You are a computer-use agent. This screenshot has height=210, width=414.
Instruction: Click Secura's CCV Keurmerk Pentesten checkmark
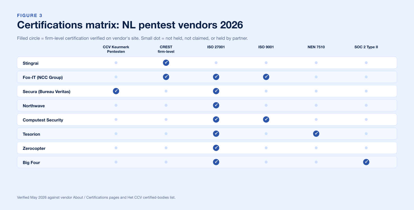[x=116, y=91]
